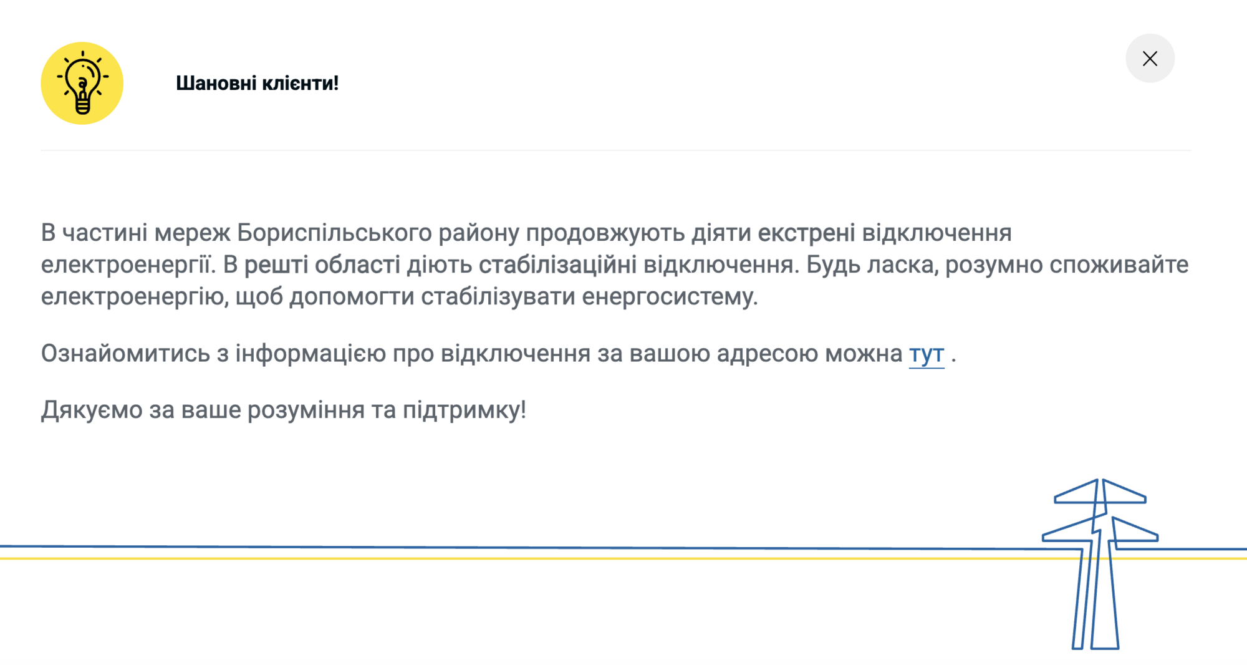Click the separator line below the header
1247x665 pixels.
(623, 150)
